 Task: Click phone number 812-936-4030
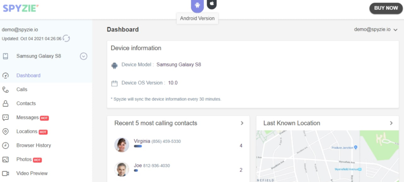click(156, 166)
